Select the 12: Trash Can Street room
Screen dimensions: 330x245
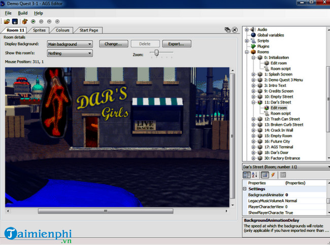282,119
